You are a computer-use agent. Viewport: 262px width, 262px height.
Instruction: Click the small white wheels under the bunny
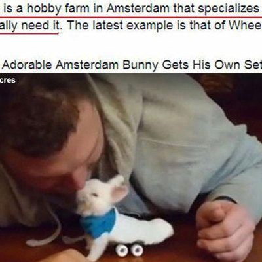click(x=130, y=250)
